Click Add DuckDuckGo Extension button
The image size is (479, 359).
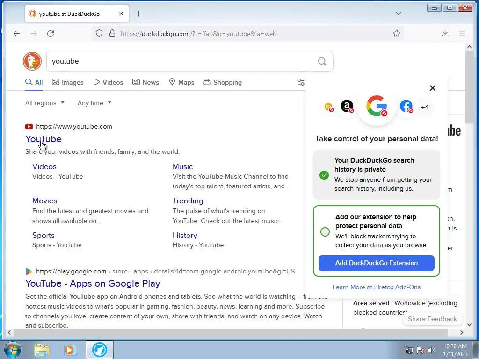pos(377,263)
